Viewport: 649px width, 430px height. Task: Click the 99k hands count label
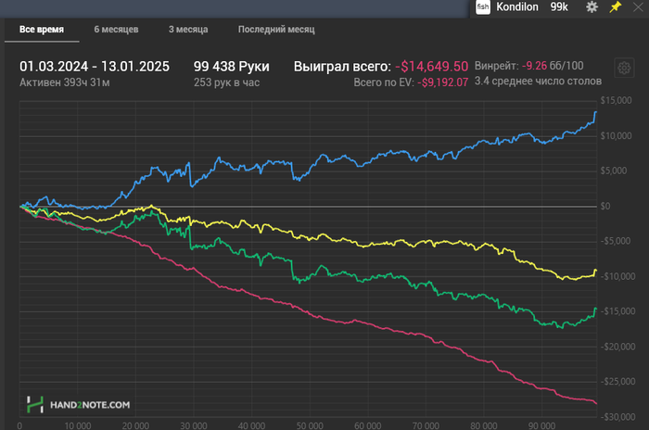[559, 7]
